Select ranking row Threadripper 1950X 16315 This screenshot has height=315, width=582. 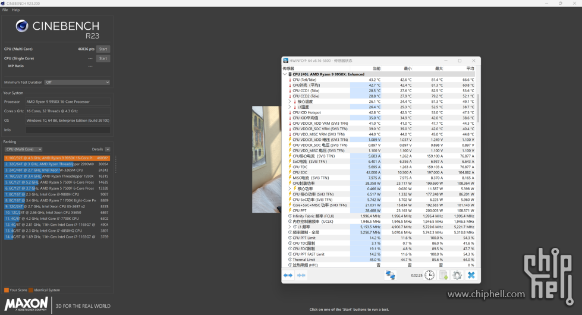tap(57, 177)
